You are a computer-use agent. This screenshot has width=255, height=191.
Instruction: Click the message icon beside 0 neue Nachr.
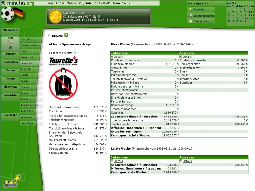pos(190,21)
